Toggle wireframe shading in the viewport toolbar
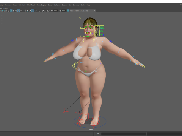Image resolution: width=182 pixels, height=136 pixels. click(x=8, y=11)
